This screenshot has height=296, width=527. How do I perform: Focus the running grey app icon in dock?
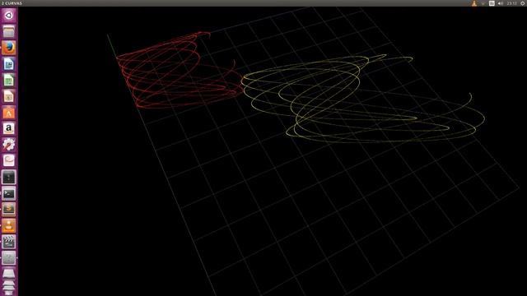point(9,257)
